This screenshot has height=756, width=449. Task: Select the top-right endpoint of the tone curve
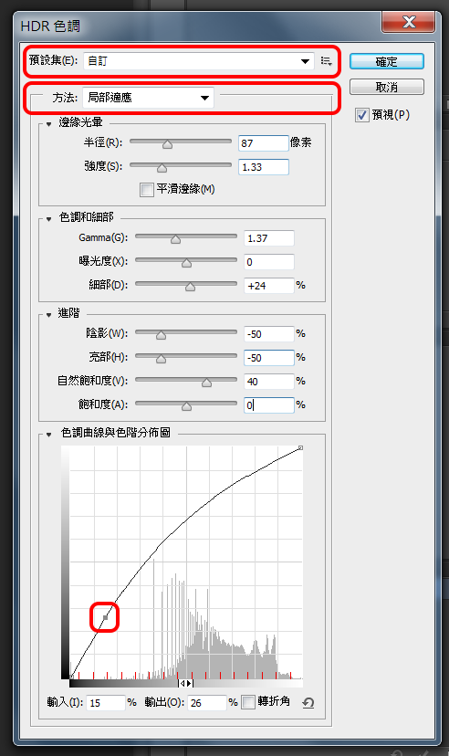301,448
